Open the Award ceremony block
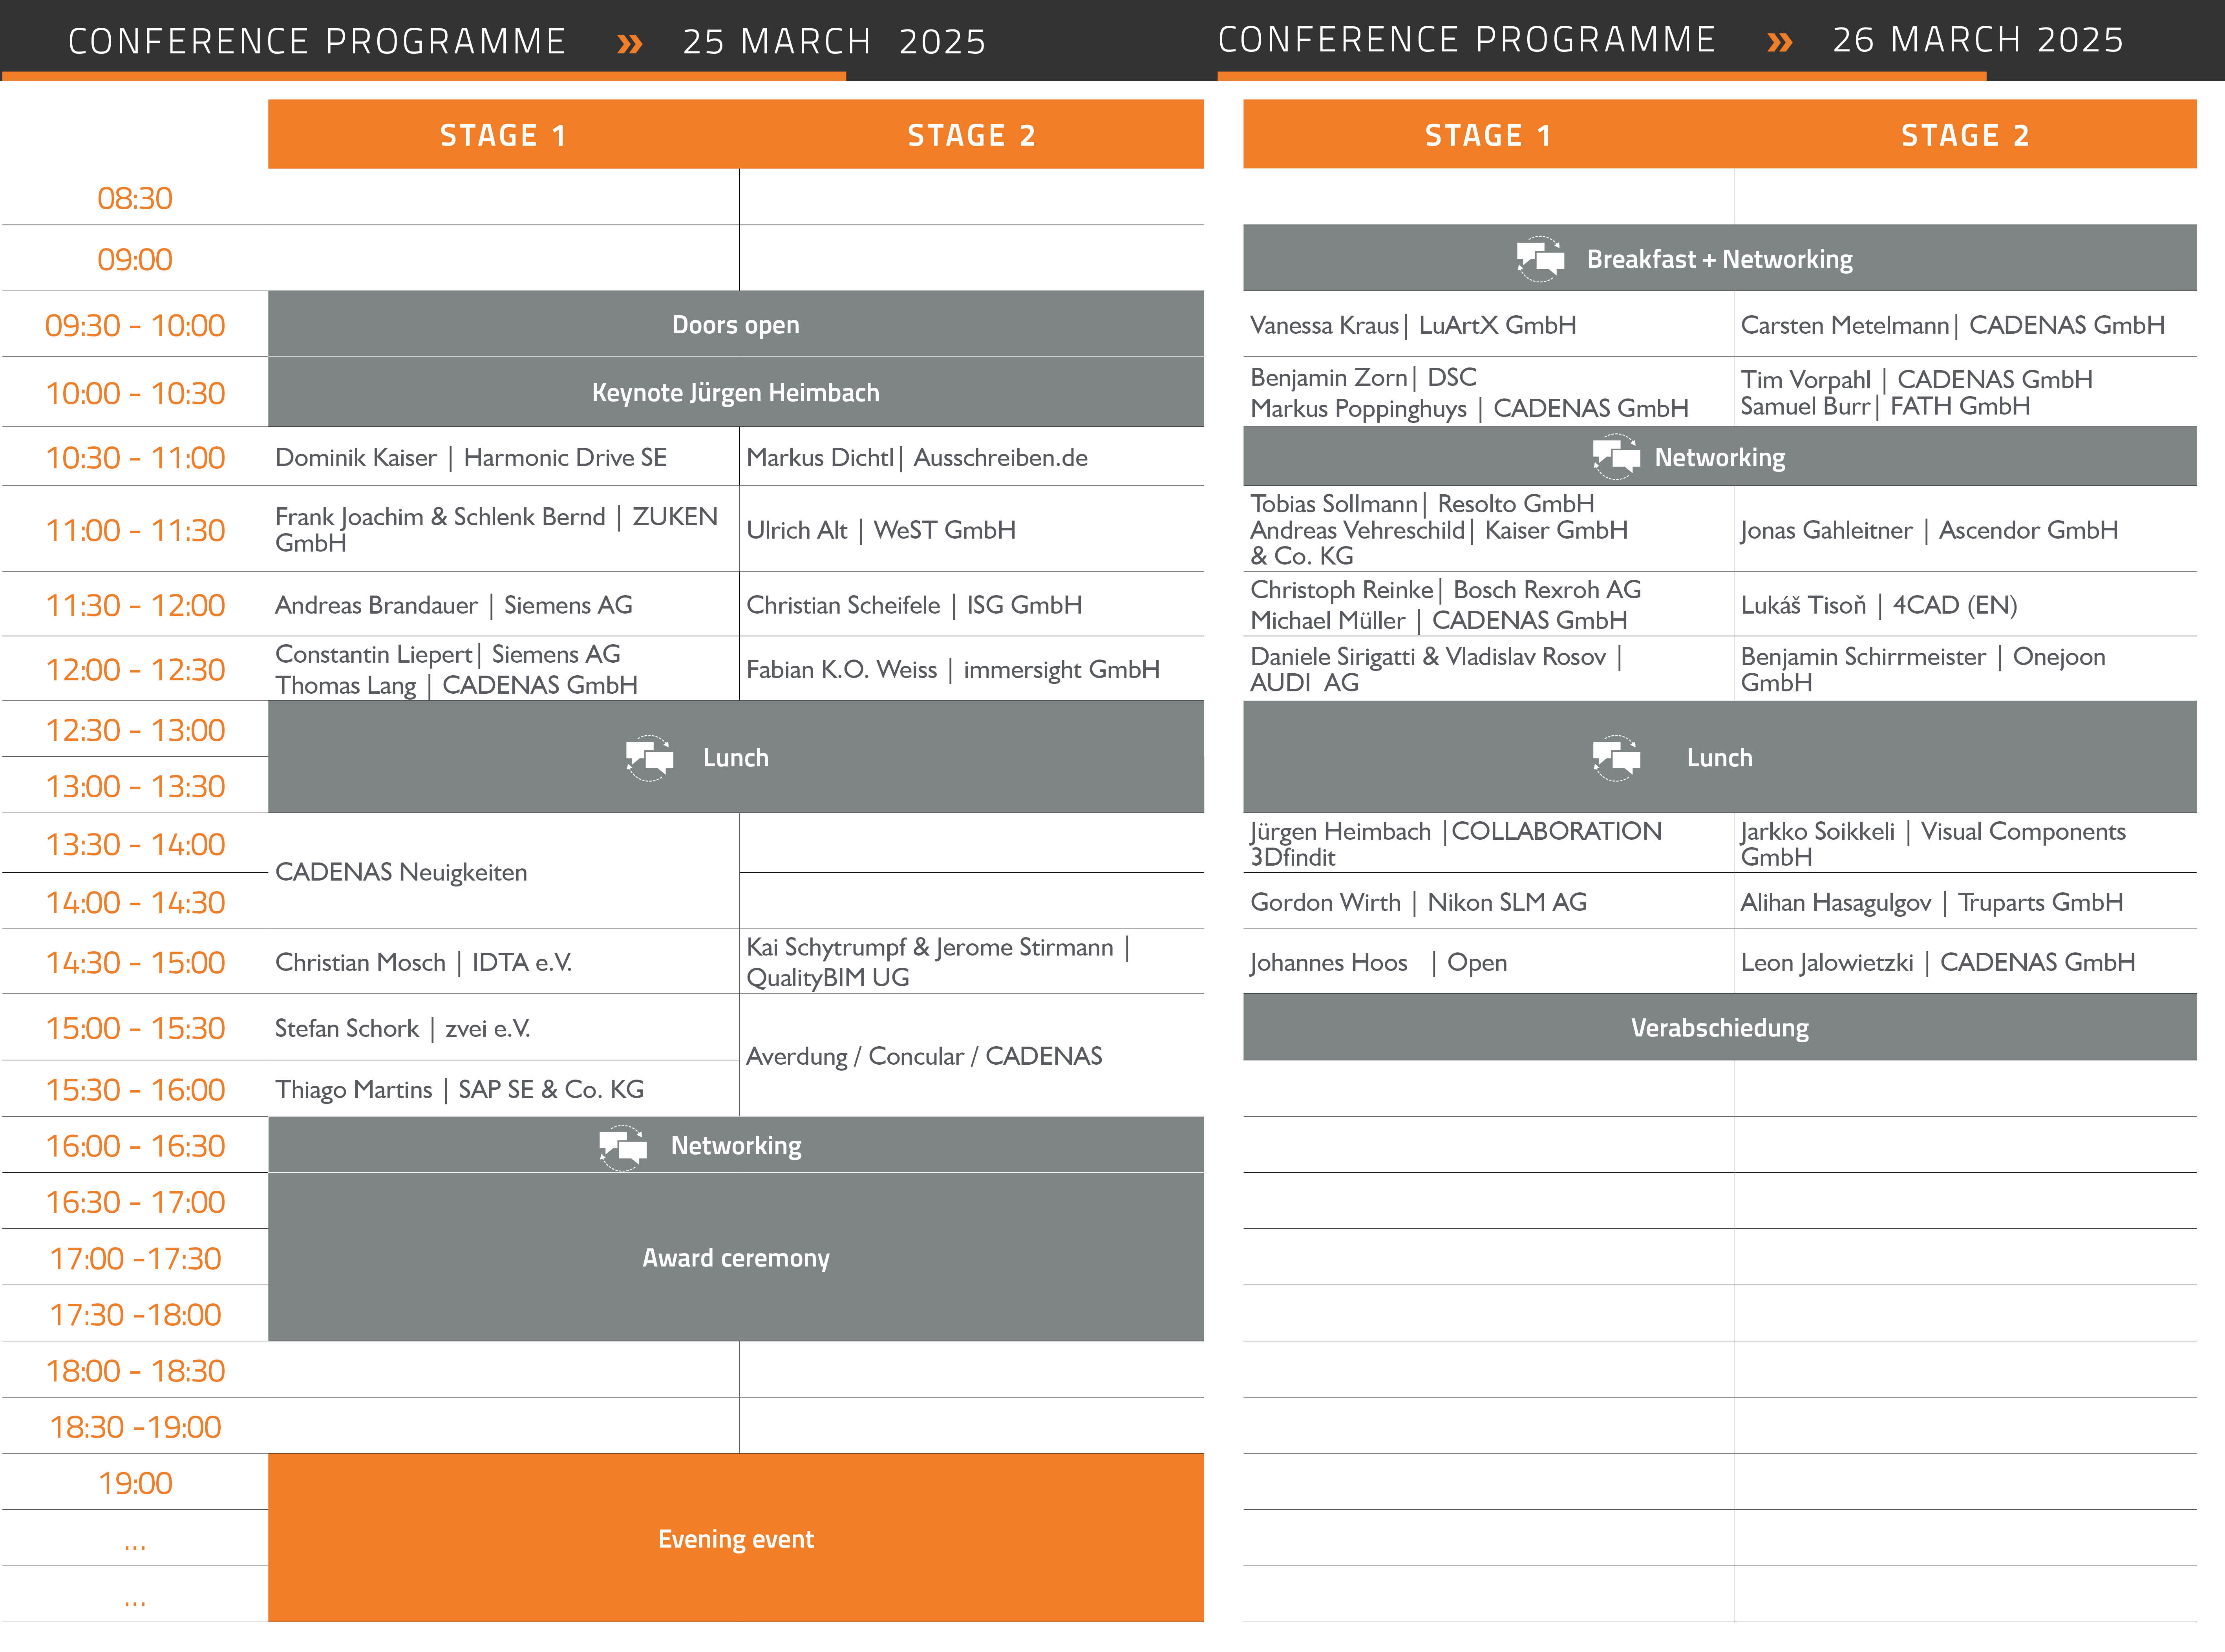The width and height of the screenshot is (2225, 1652). click(736, 1257)
